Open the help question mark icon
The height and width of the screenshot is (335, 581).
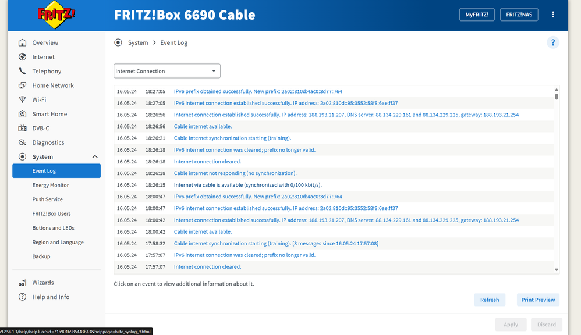tap(552, 42)
